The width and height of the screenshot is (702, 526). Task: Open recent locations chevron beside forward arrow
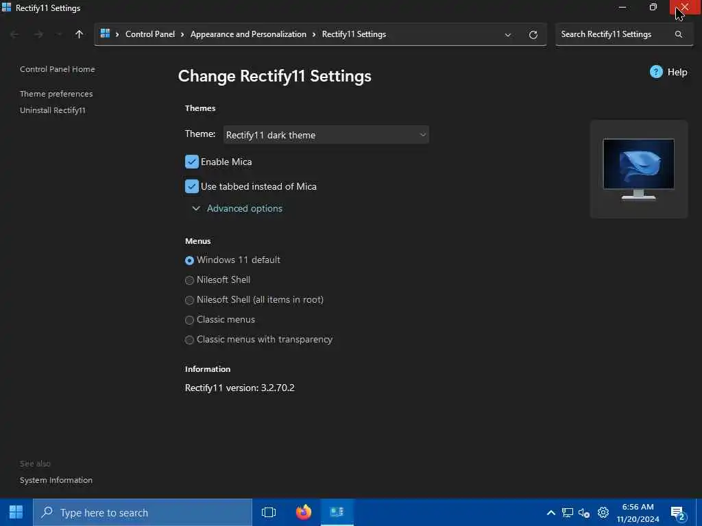pyautogui.click(x=59, y=34)
